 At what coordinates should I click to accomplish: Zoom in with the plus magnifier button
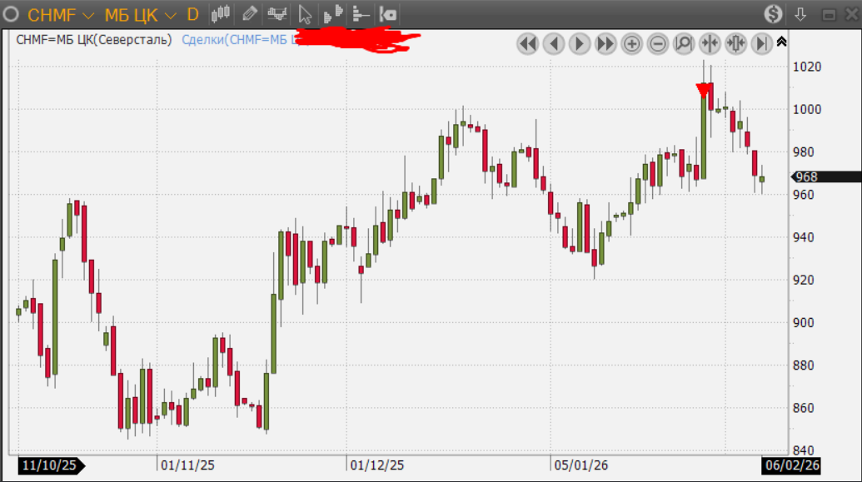pyautogui.click(x=631, y=43)
